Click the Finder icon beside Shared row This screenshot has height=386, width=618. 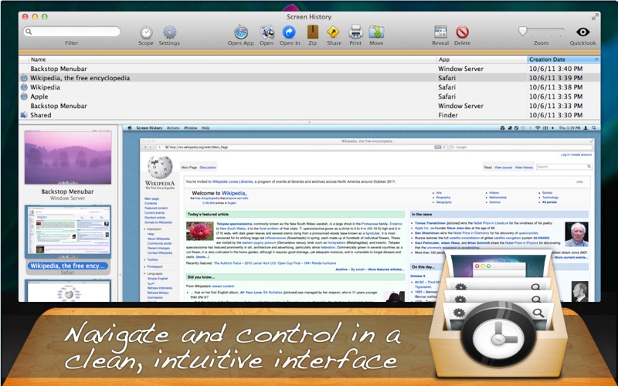[24, 115]
